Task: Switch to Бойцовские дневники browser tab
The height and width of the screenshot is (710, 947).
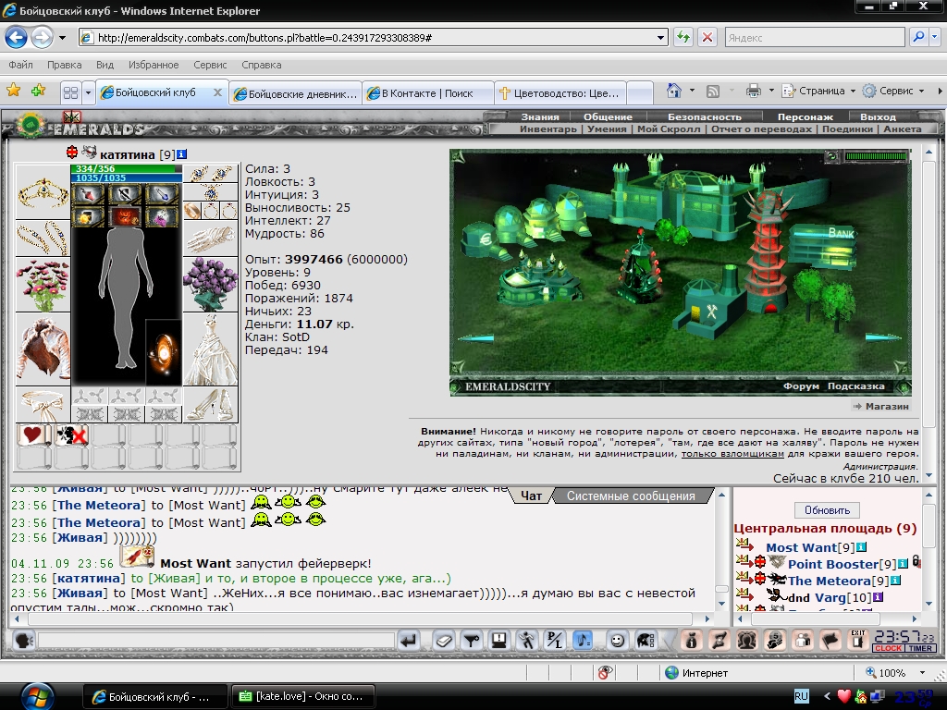Action: pos(296,93)
